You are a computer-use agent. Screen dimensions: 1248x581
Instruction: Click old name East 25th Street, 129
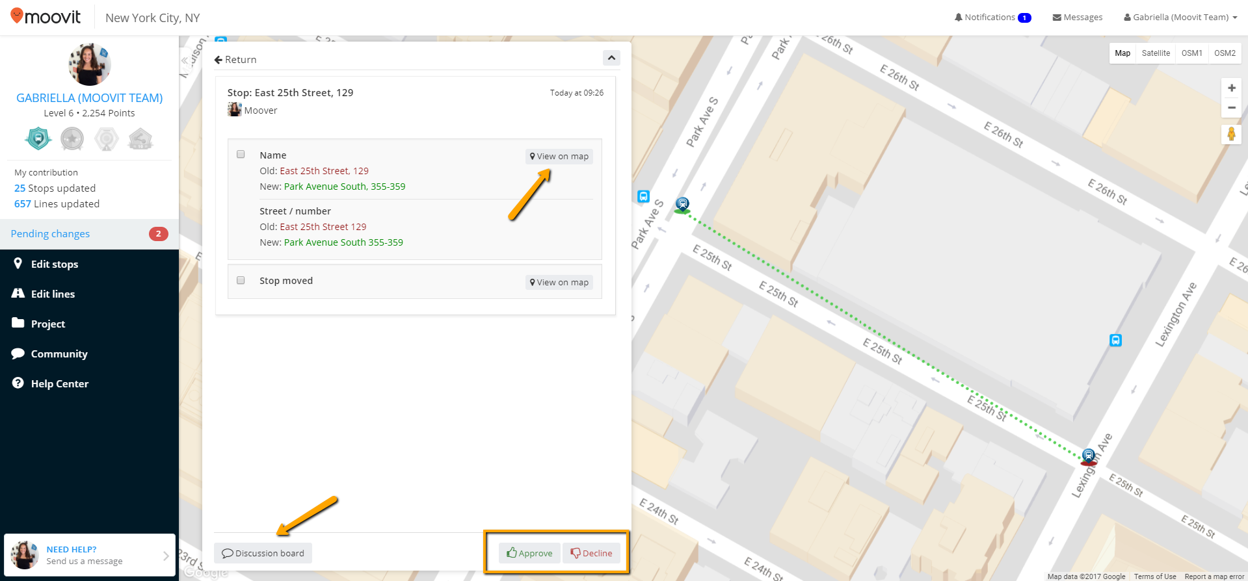(324, 171)
